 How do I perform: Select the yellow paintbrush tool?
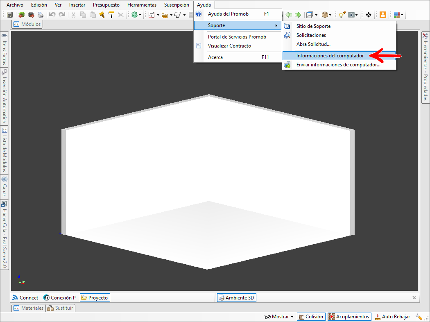[102, 15]
